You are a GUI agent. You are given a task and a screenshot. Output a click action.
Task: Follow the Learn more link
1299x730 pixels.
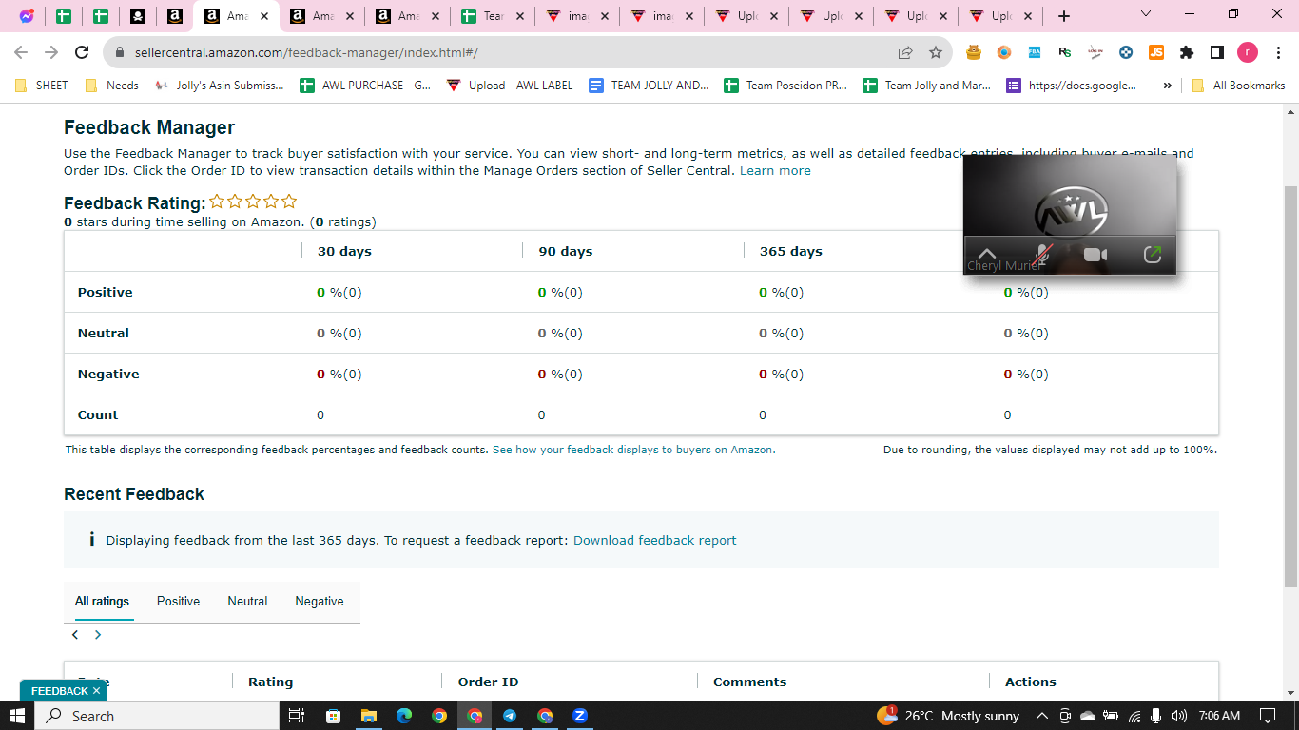tap(775, 171)
